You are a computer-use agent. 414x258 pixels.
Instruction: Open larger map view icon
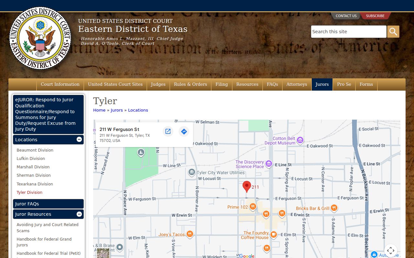pyautogui.click(x=168, y=131)
